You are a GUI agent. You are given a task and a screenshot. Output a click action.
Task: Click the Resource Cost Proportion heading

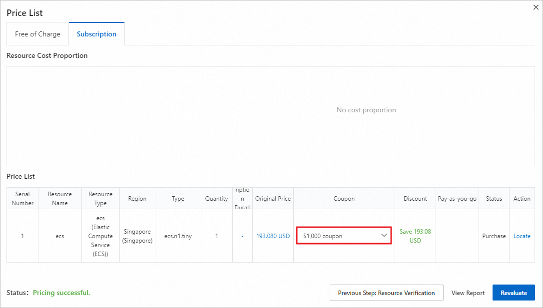tap(47, 56)
